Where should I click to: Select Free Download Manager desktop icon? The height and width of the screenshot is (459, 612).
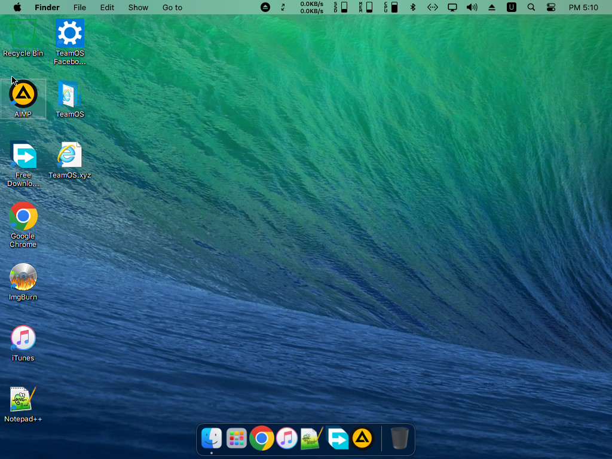[23, 164]
